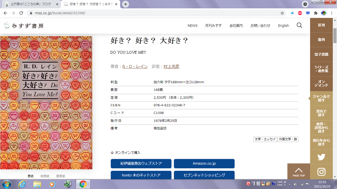Screen dimensions: 337x189
Task: Click the address bar URL
Action: click(60, 13)
